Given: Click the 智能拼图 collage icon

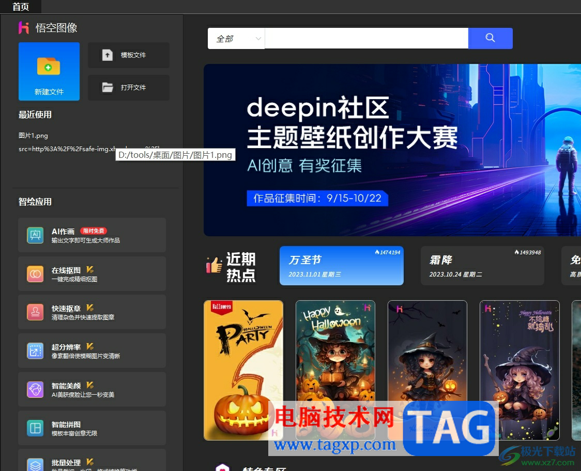Looking at the screenshot, I should pos(35,428).
